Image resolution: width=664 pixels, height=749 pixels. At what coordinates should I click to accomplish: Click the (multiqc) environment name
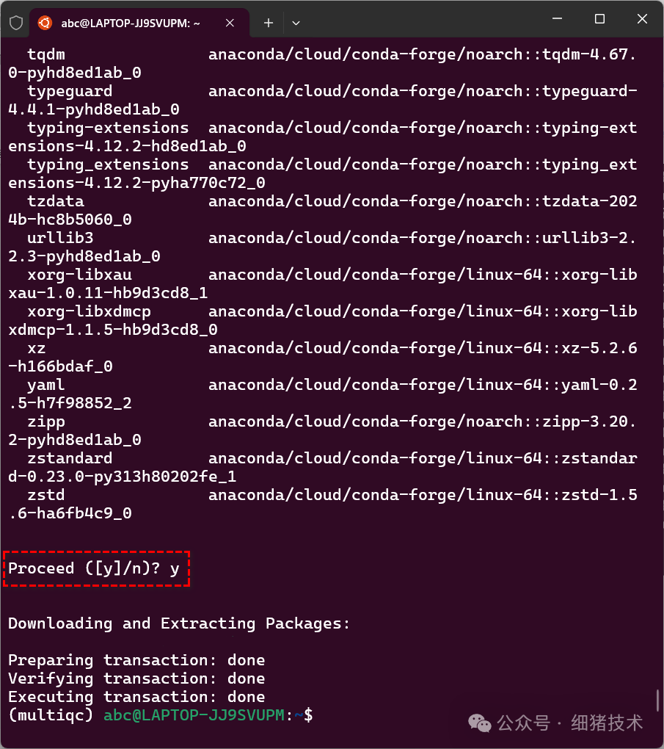pyautogui.click(x=51, y=714)
